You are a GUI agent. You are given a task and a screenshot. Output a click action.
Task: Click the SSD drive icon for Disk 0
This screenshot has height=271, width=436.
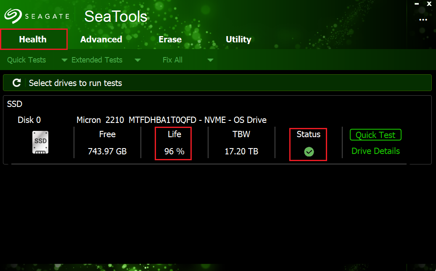click(40, 142)
